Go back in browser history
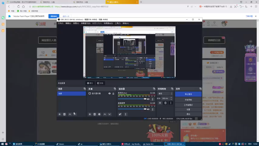This screenshot has height=146, width=259. point(9,6)
